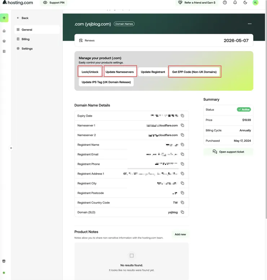Click the TW country code value
Image resolution: width=267 pixels, height=280 pixels.
coord(175,203)
